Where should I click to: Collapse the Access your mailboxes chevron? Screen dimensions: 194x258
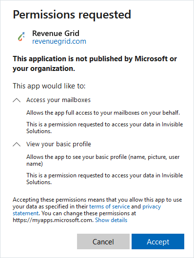pos(17,100)
